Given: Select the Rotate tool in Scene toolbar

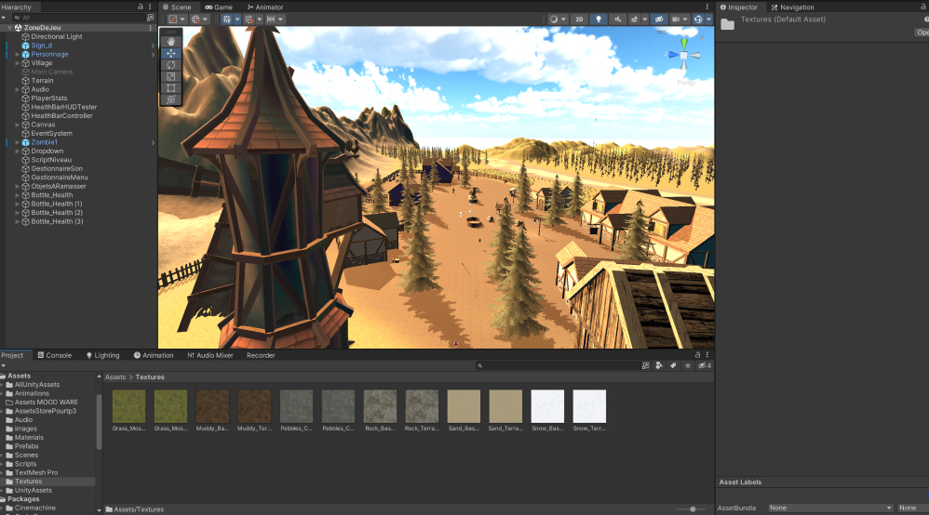Looking at the screenshot, I should pyautogui.click(x=171, y=65).
